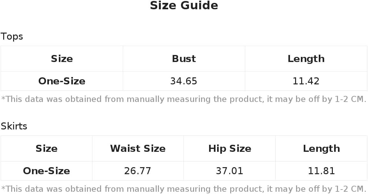Select the Skirts section label
The image size is (368, 194).
14,126
